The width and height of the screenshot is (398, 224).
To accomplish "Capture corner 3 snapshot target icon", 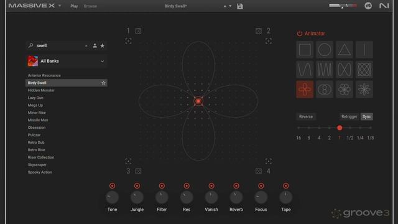I will click(x=128, y=161).
